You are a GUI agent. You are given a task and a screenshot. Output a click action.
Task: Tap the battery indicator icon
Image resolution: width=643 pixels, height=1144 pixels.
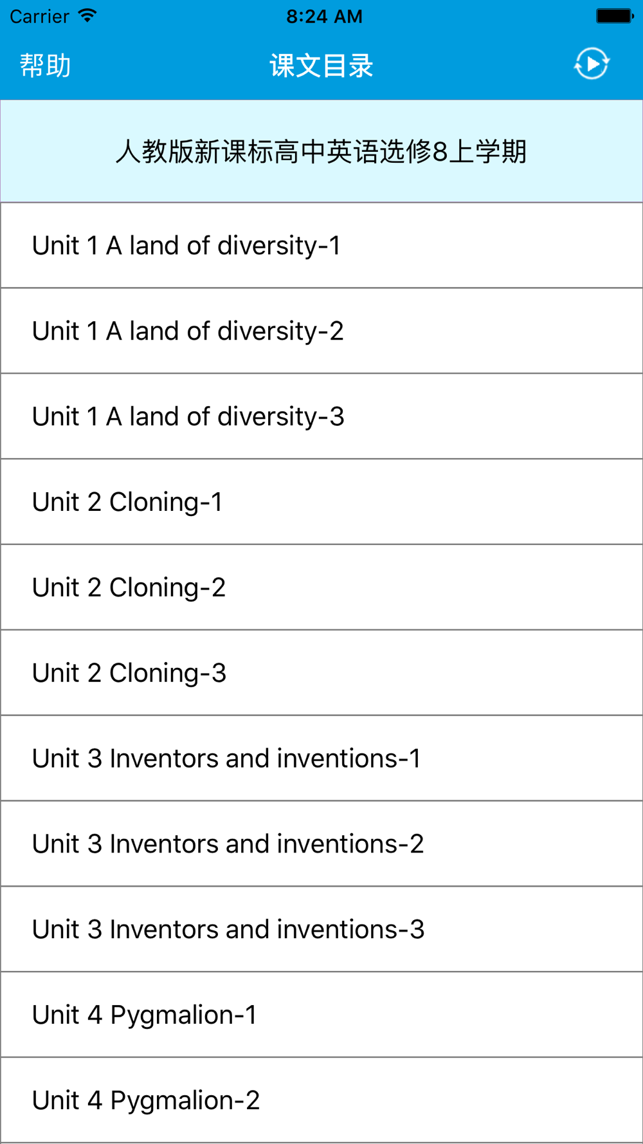pyautogui.click(x=615, y=16)
